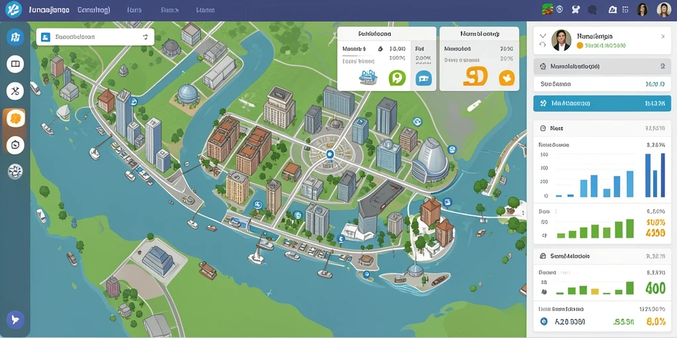677x338 pixels.
Task: Click the refresh icon inside search box
Action: point(145,38)
